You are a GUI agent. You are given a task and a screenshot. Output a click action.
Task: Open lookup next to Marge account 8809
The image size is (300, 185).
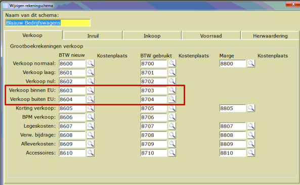251,144
